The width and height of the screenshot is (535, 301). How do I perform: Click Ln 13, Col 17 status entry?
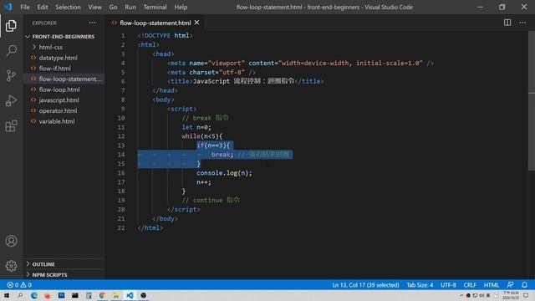(x=365, y=285)
